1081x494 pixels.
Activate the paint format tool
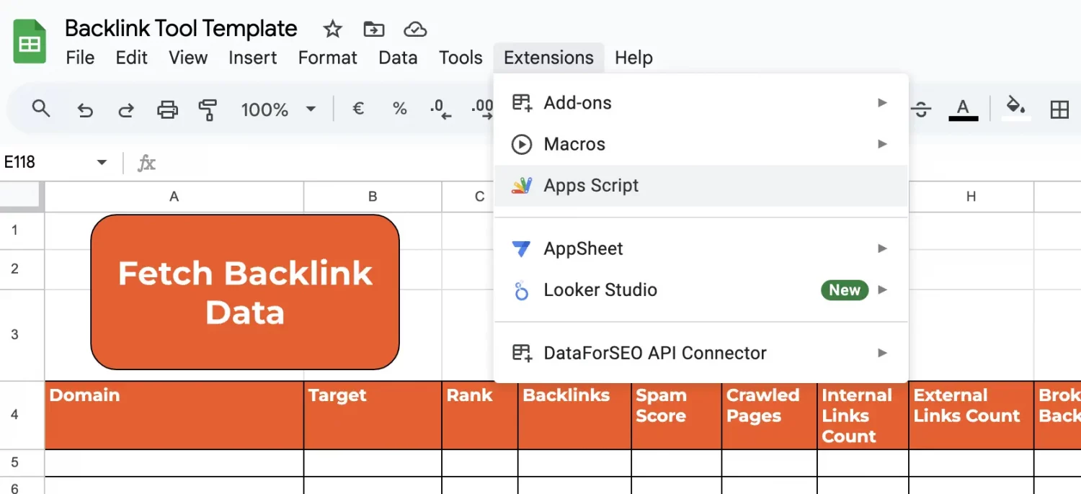point(208,109)
